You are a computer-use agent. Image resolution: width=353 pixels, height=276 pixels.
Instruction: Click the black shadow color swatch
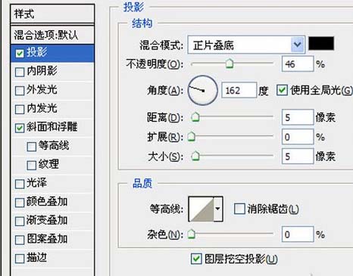point(321,43)
